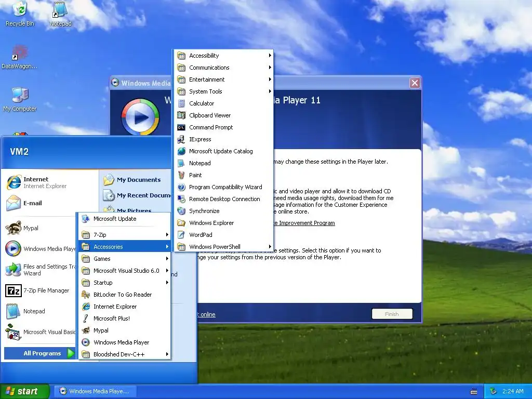Click the Windows Media Player taskbar button
Image resolution: width=532 pixels, height=399 pixels.
point(95,391)
